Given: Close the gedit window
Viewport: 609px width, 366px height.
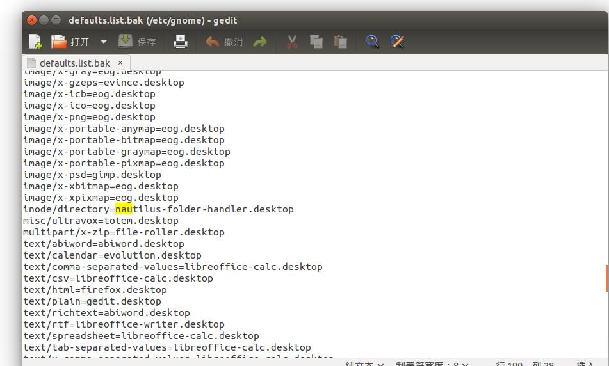Looking at the screenshot, I should click(x=32, y=20).
